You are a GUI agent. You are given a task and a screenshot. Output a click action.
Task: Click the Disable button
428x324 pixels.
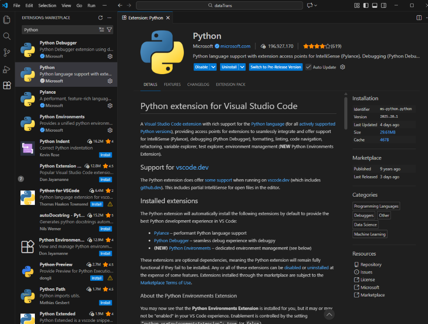click(x=201, y=67)
